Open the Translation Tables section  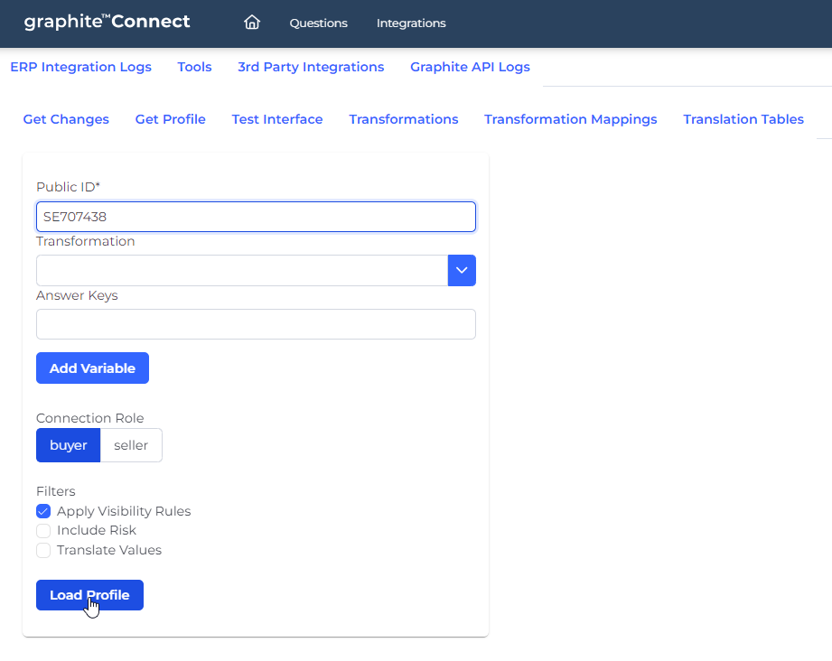(743, 118)
